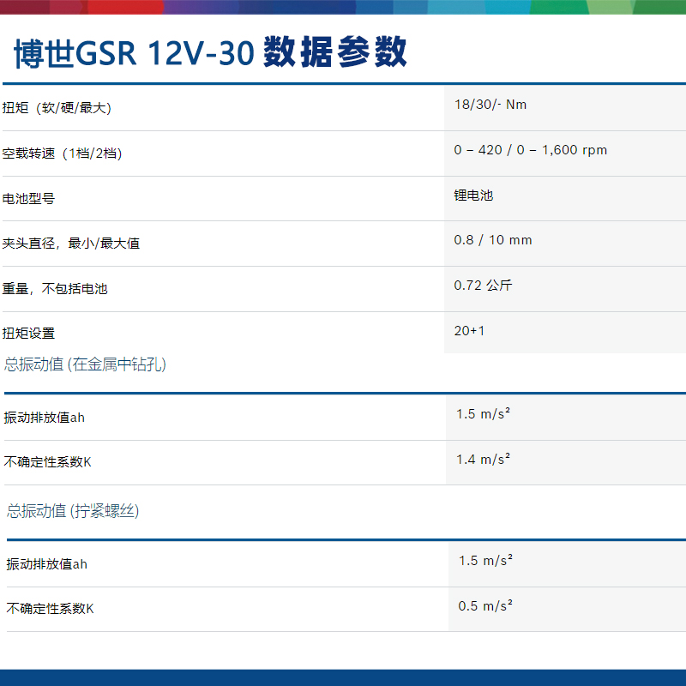
Task: Click the value 20+1
Action: click(x=469, y=331)
